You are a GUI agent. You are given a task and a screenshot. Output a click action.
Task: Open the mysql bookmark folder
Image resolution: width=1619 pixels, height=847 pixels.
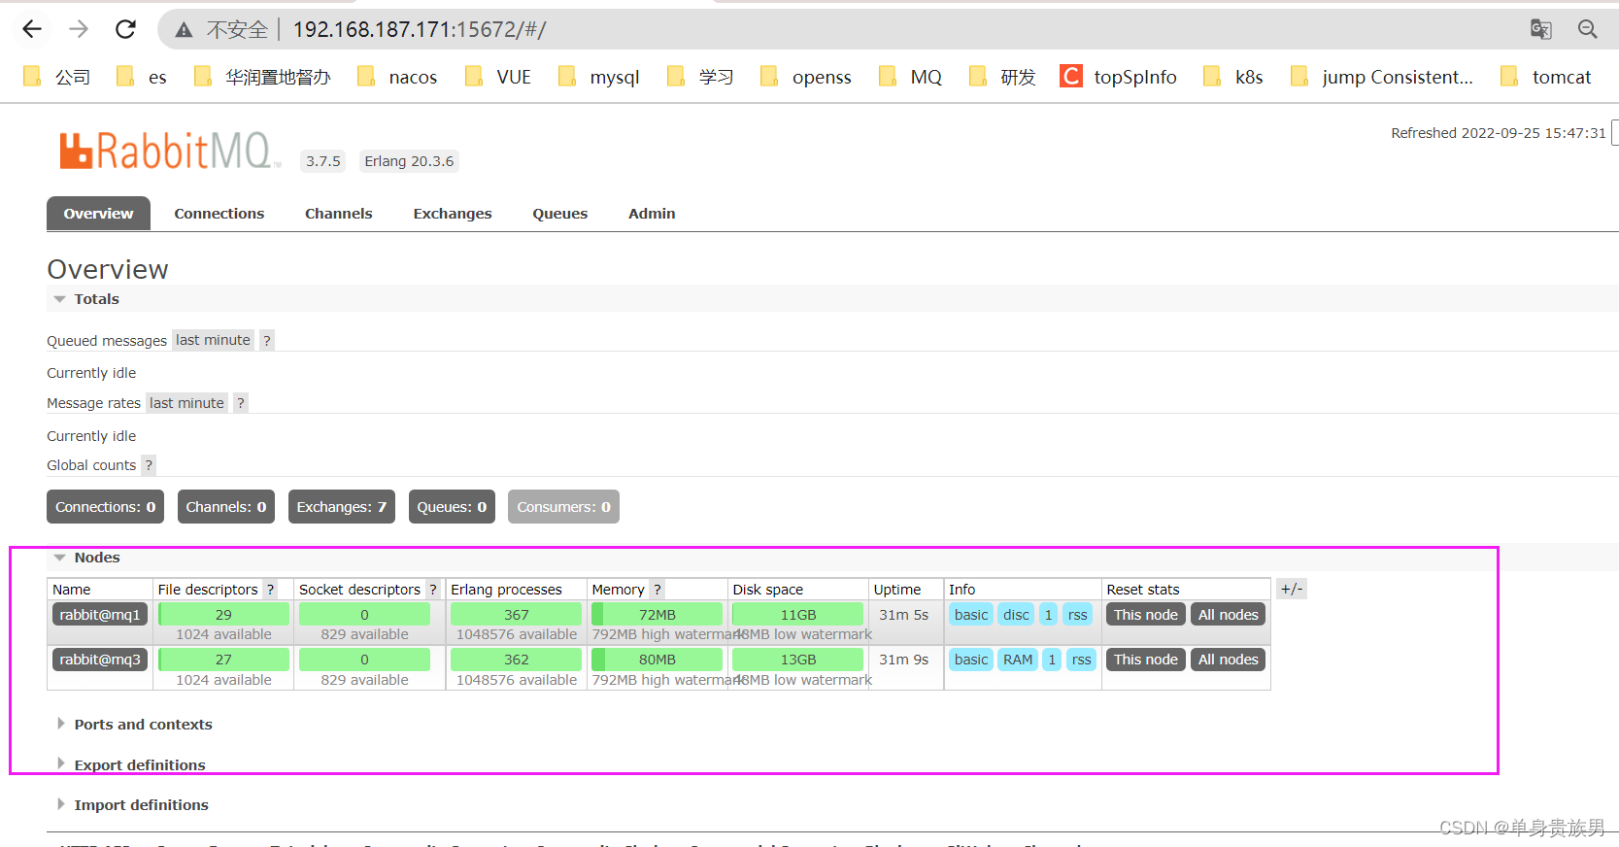599,77
